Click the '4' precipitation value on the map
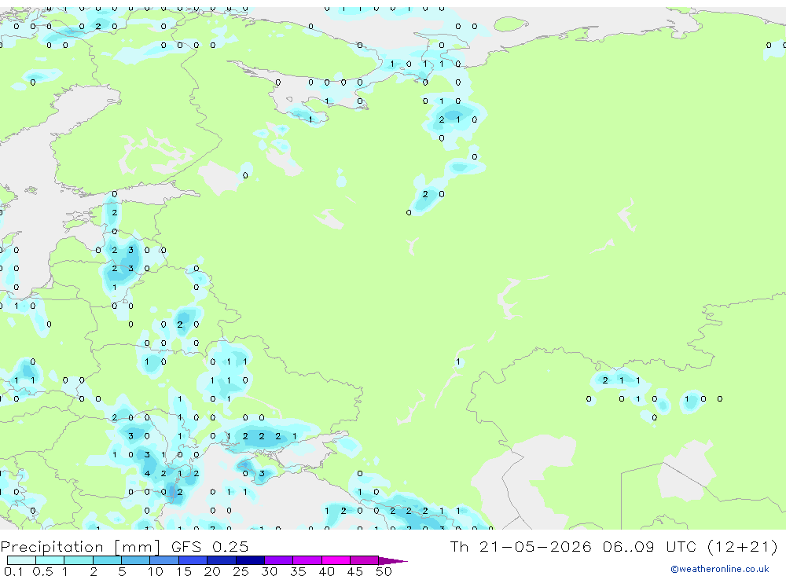Screen dimensions: 786x576 point(147,473)
